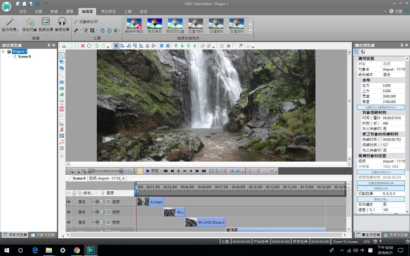Collapse the Project 1 tree node

pos(3,51)
